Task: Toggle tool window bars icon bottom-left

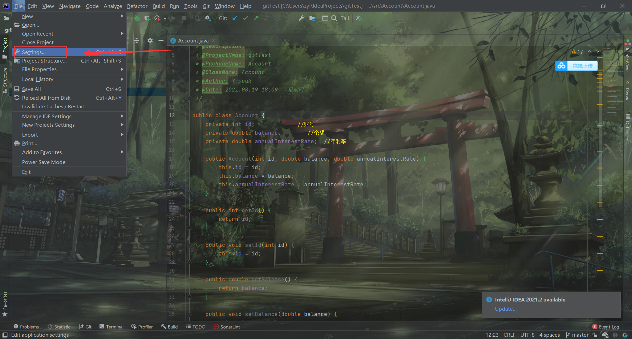Action: click(x=5, y=335)
